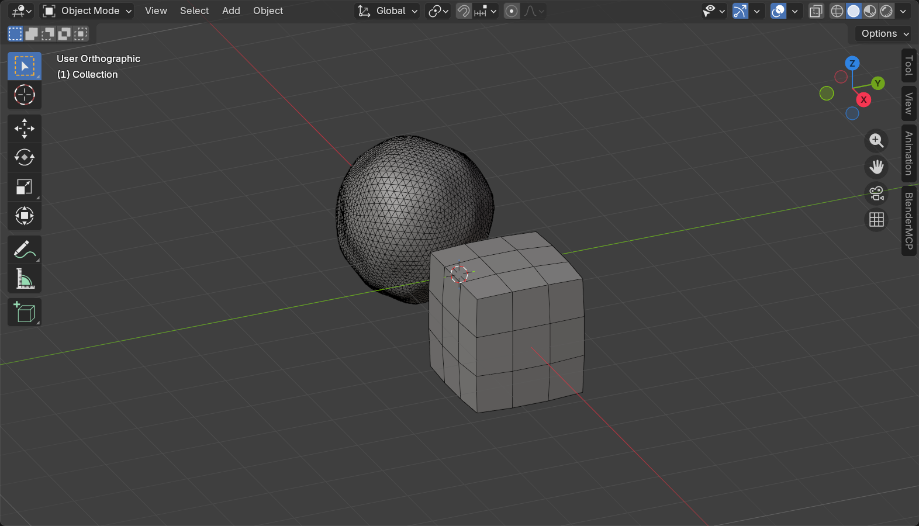The width and height of the screenshot is (919, 526).
Task: Open the Animation sidebar tab
Action: coord(909,154)
